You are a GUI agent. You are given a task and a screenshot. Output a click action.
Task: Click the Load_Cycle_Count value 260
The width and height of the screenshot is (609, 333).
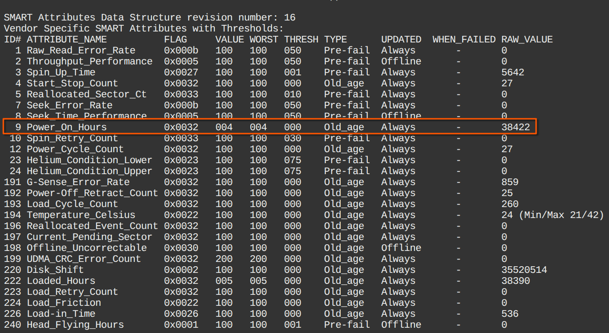(509, 204)
